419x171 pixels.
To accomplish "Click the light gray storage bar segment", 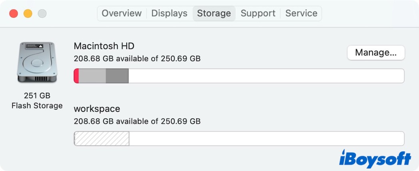I will coord(92,76).
